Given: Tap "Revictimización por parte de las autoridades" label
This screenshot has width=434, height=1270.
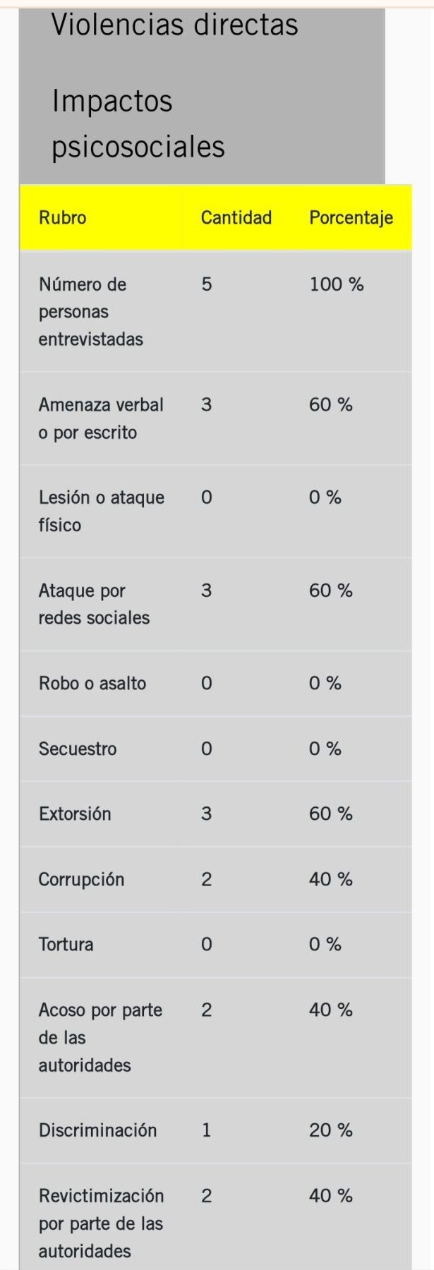Looking at the screenshot, I should [x=101, y=1223].
